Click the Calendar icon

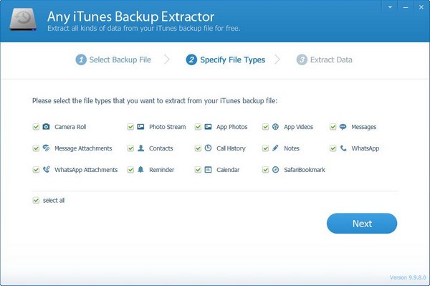tap(208, 170)
